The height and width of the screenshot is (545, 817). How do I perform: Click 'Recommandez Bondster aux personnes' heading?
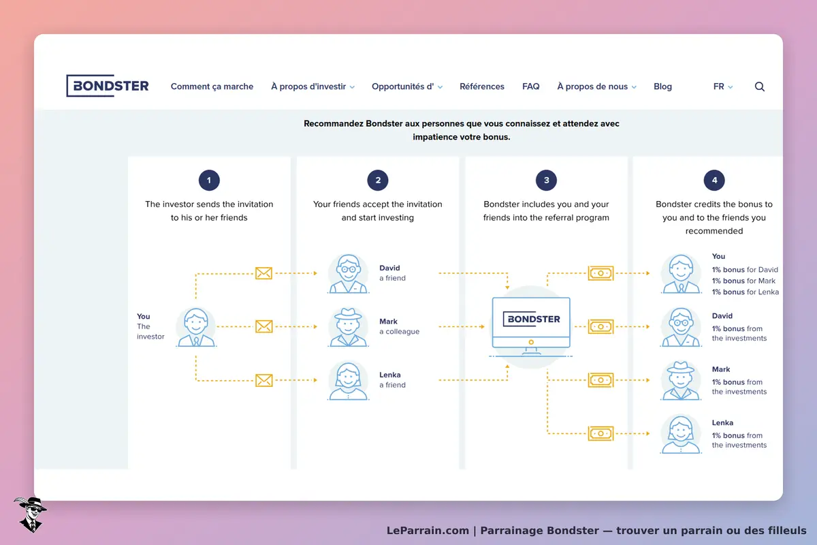pyautogui.click(x=462, y=130)
